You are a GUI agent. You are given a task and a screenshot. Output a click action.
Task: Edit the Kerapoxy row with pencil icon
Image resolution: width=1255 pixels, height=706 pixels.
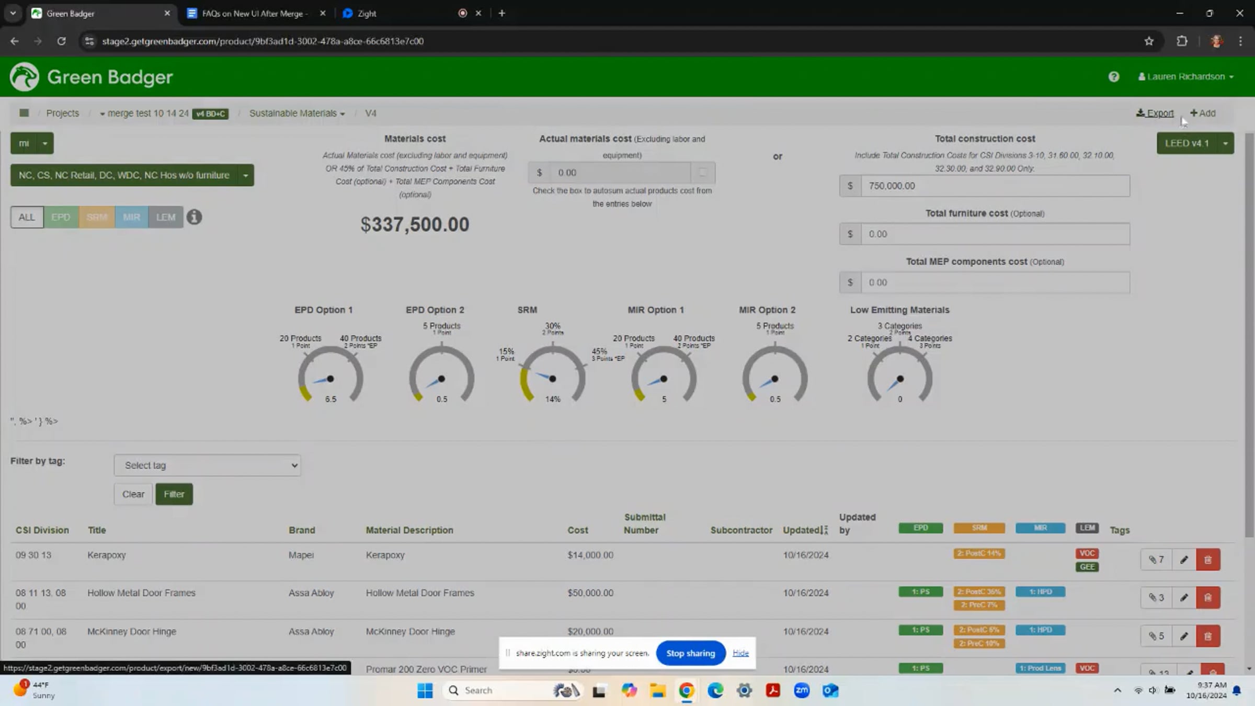click(1184, 560)
